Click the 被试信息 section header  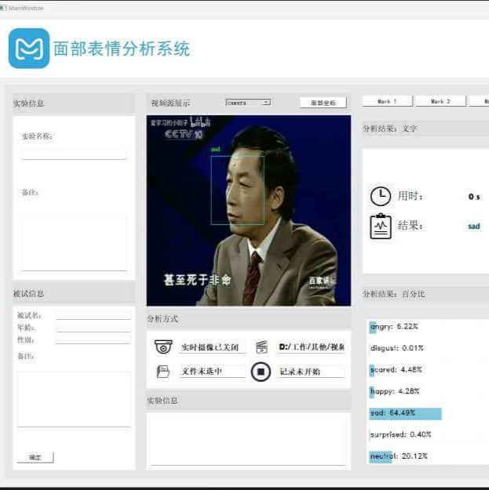28,293
